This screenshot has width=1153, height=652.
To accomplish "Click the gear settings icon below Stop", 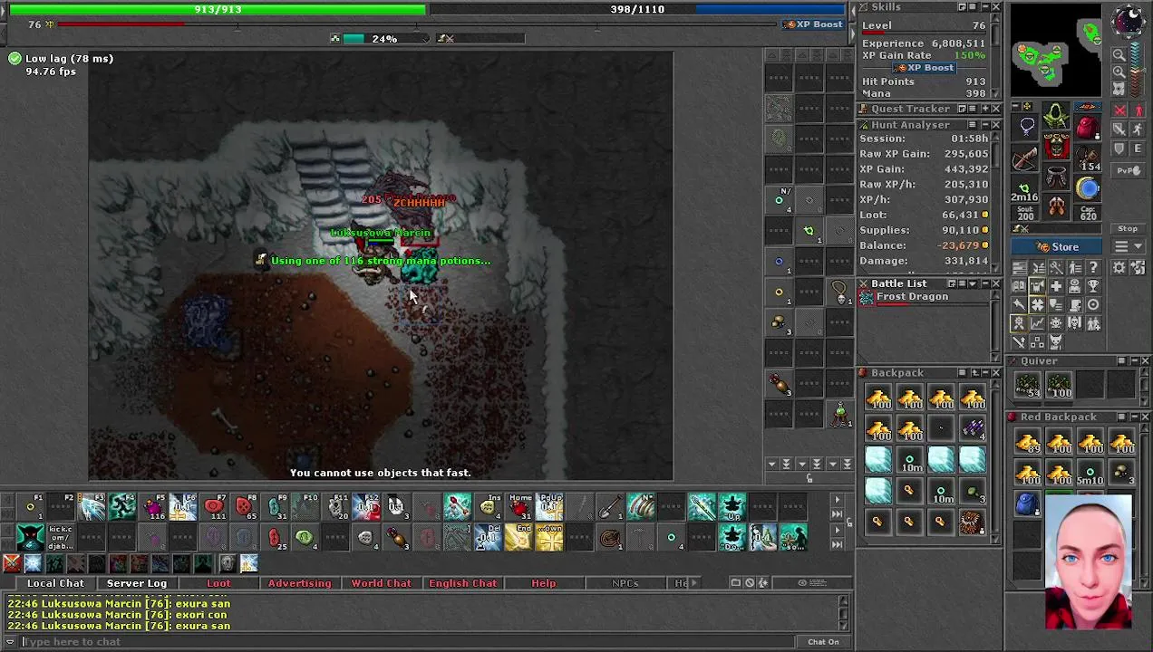I will coord(1119,266).
